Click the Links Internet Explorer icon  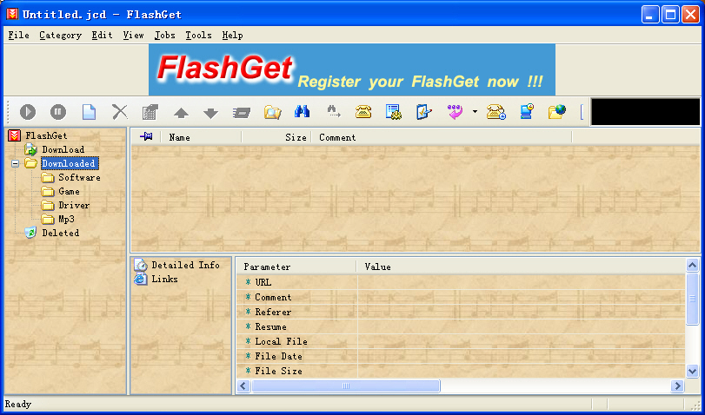[141, 279]
